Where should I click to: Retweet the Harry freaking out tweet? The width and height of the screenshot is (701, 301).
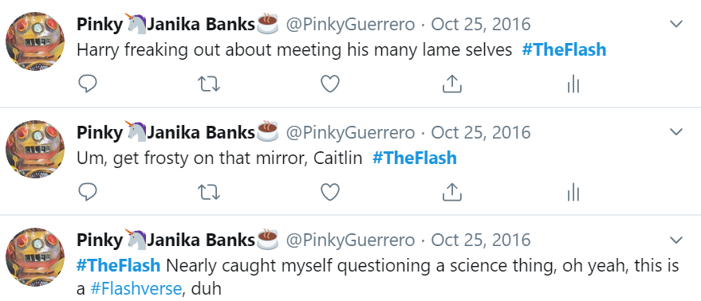209,84
